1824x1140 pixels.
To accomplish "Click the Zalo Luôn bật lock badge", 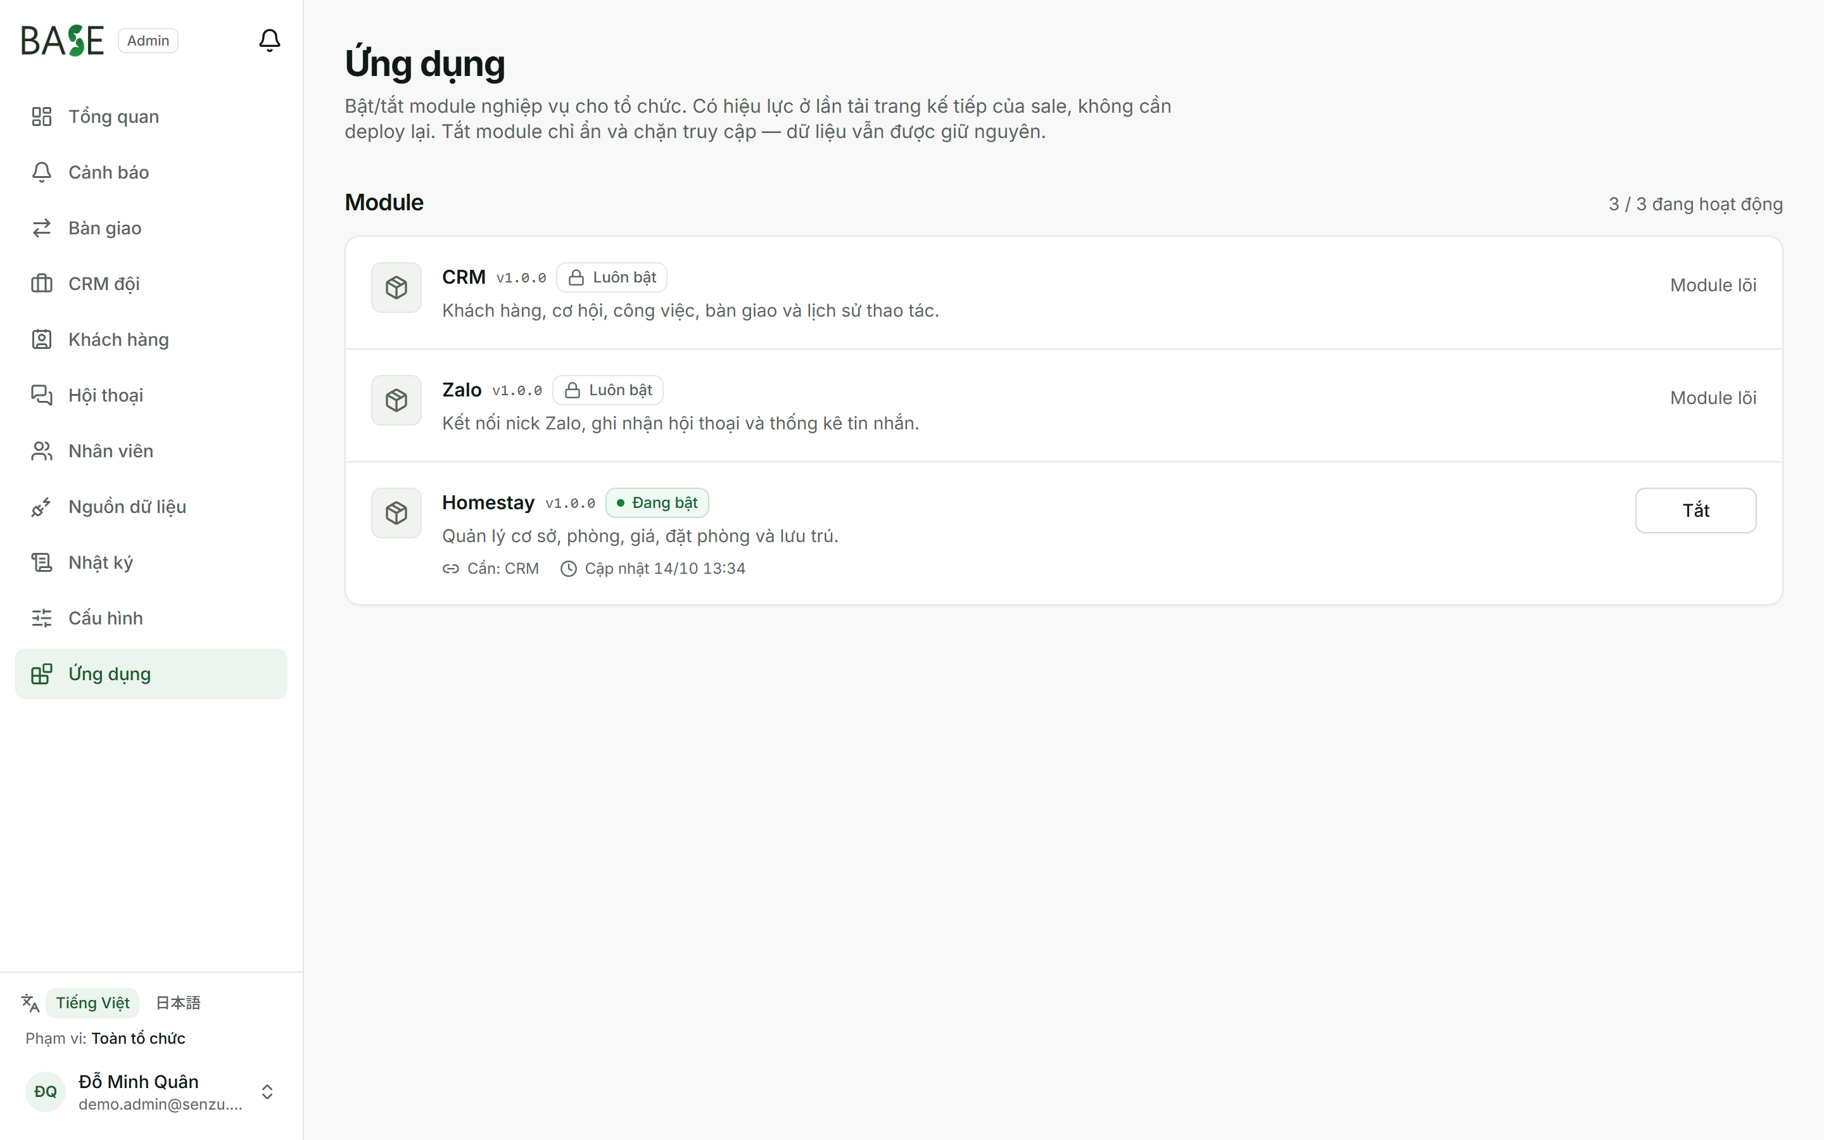I will click(x=607, y=389).
